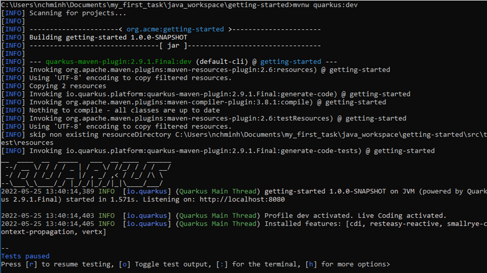
Task: Click 'maven-compiler-plugin:3.8.1:compile)' text
Action: (x=240, y=102)
